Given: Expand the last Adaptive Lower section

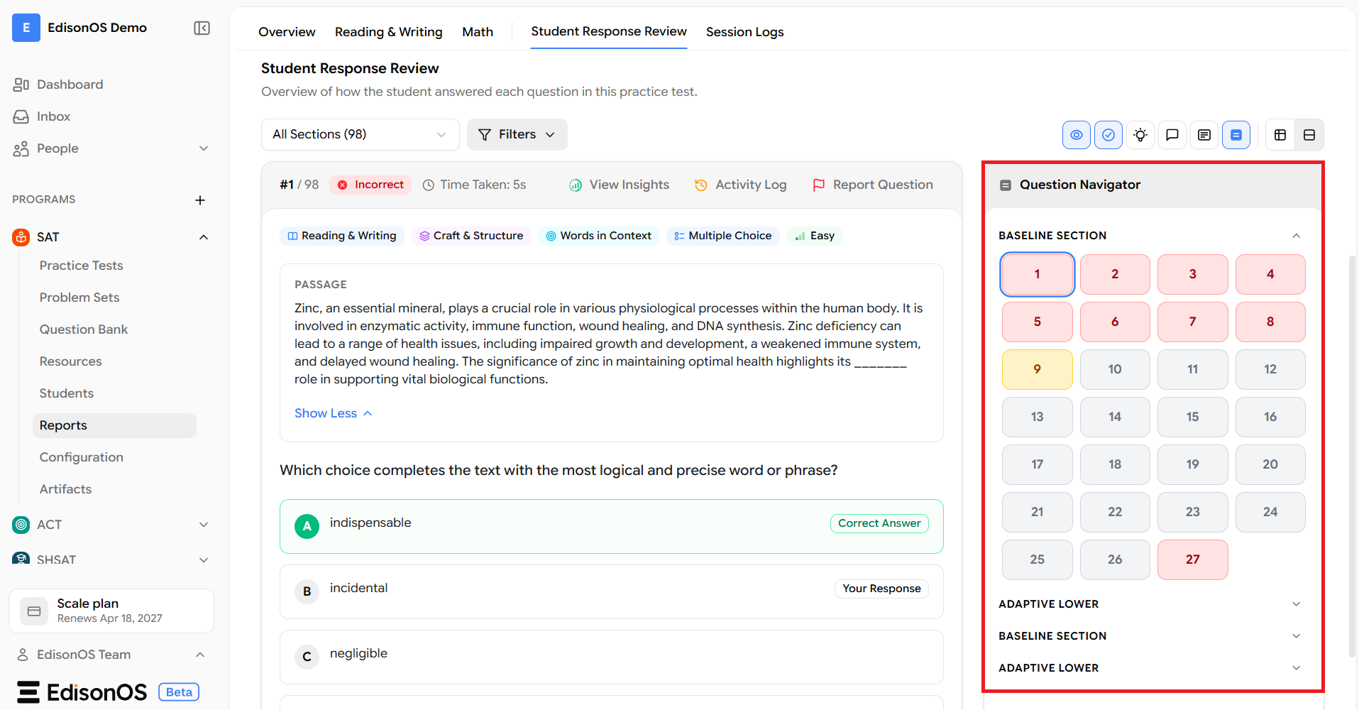Looking at the screenshot, I should [x=1150, y=668].
